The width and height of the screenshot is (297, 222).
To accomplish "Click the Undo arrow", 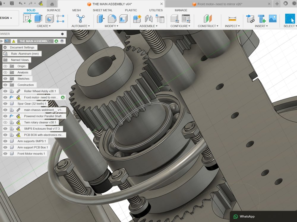I will click(x=21, y=3).
